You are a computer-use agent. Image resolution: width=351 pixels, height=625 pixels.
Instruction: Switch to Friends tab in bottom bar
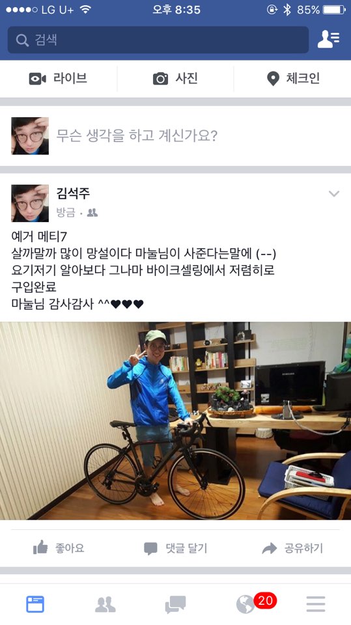[105, 604]
